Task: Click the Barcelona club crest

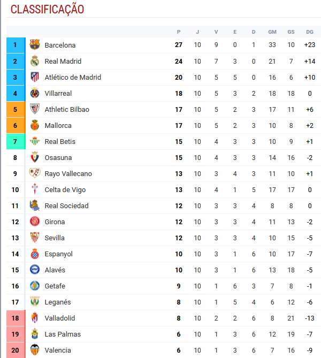Action: (35, 45)
